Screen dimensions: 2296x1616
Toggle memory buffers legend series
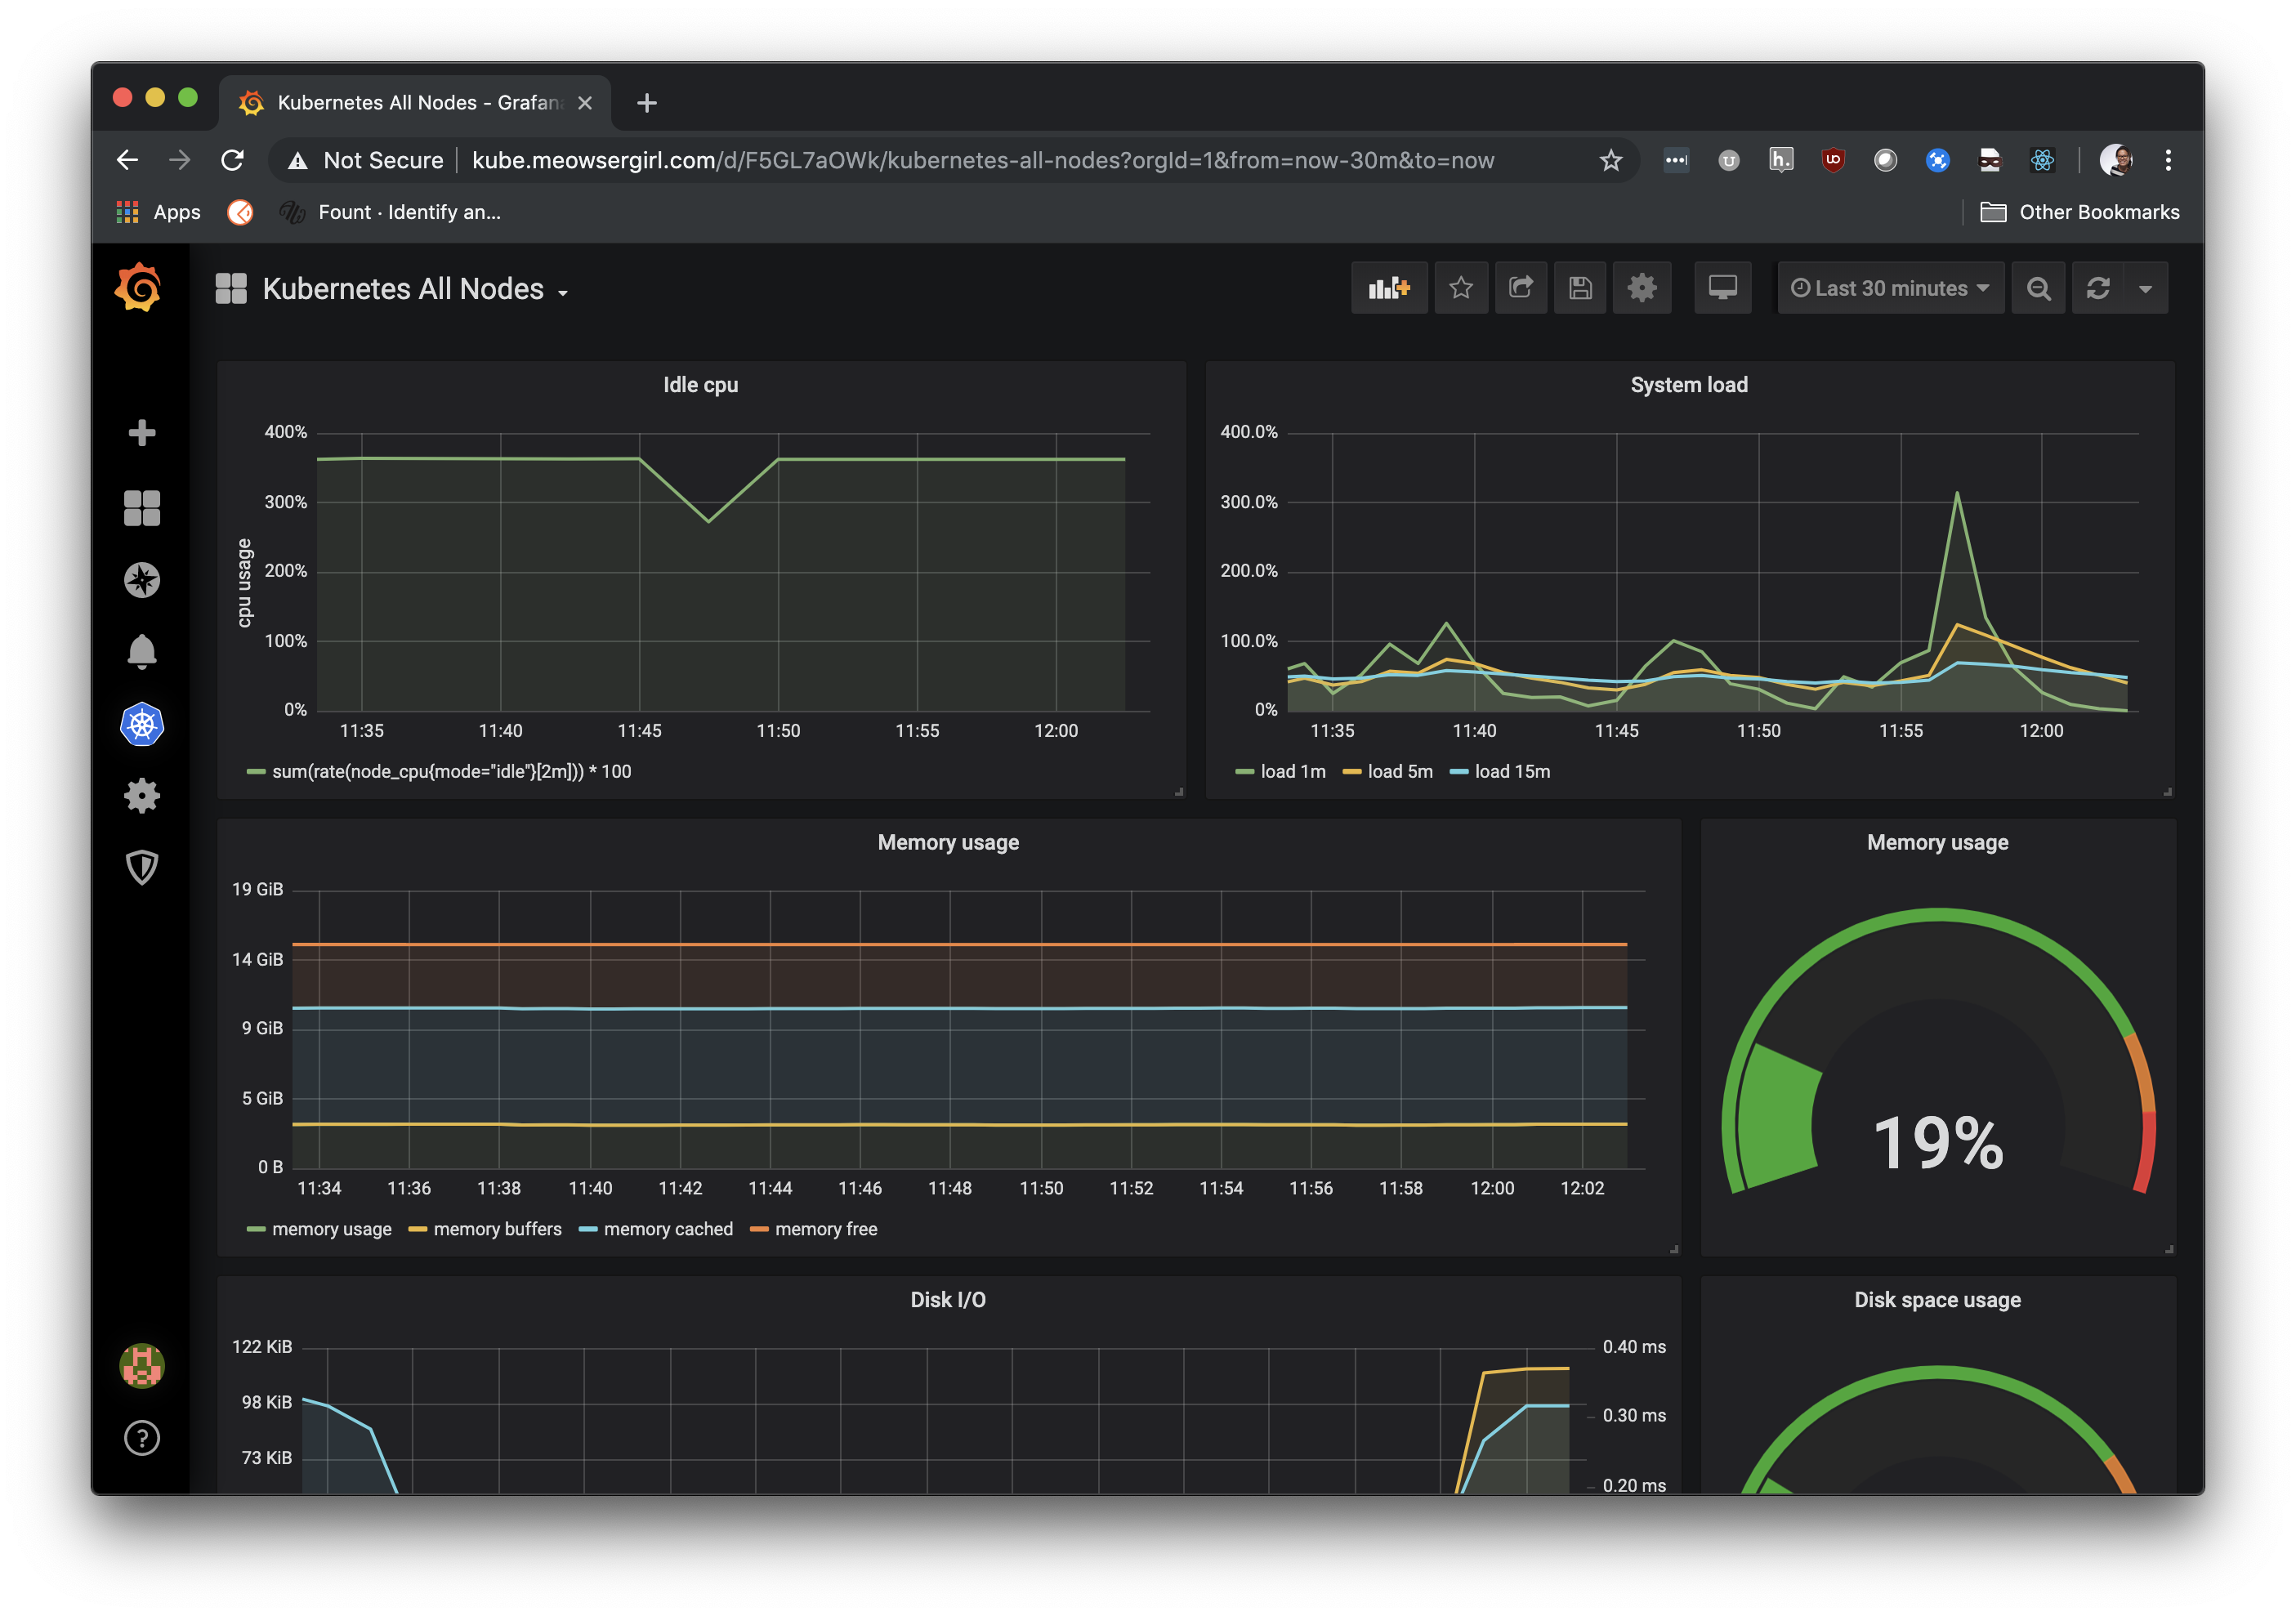coord(498,1229)
